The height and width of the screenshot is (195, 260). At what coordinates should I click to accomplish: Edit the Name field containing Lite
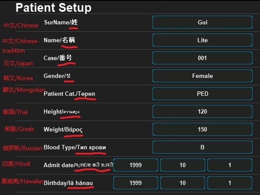(203, 40)
